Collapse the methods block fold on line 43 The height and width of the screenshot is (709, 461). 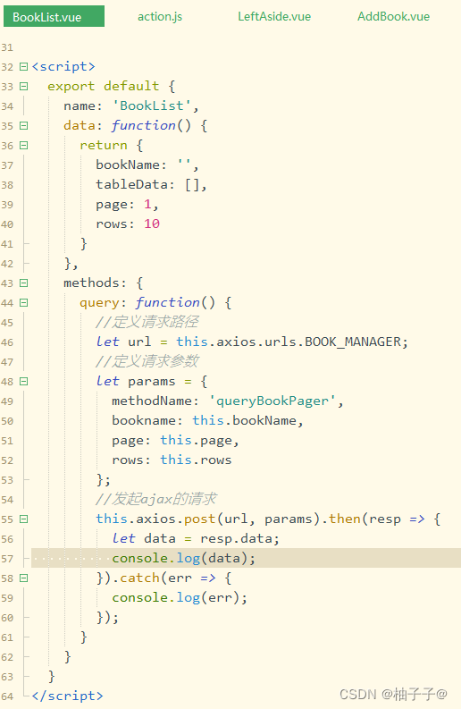pyautogui.click(x=24, y=283)
